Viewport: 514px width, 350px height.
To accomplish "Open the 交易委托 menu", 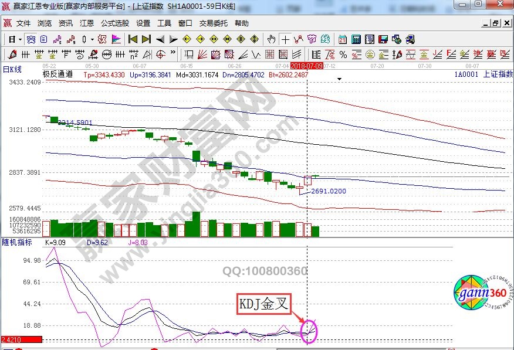I will pos(214,23).
